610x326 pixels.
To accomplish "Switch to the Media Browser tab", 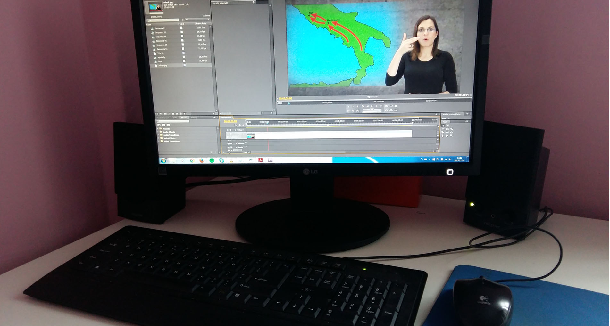I will 163,118.
